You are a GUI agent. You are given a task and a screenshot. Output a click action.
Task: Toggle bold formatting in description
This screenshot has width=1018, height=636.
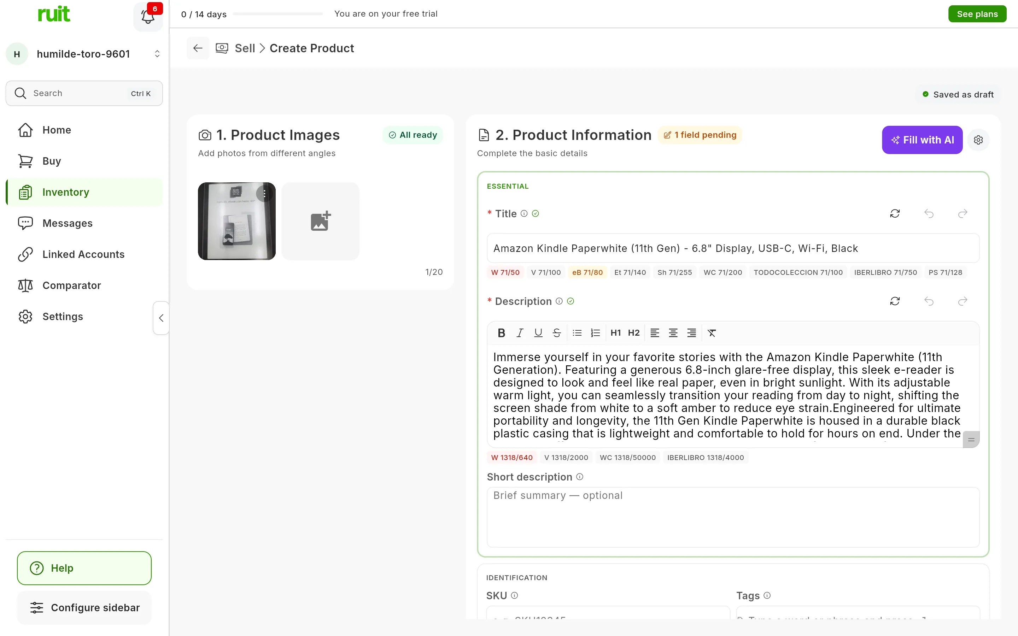[501, 333]
